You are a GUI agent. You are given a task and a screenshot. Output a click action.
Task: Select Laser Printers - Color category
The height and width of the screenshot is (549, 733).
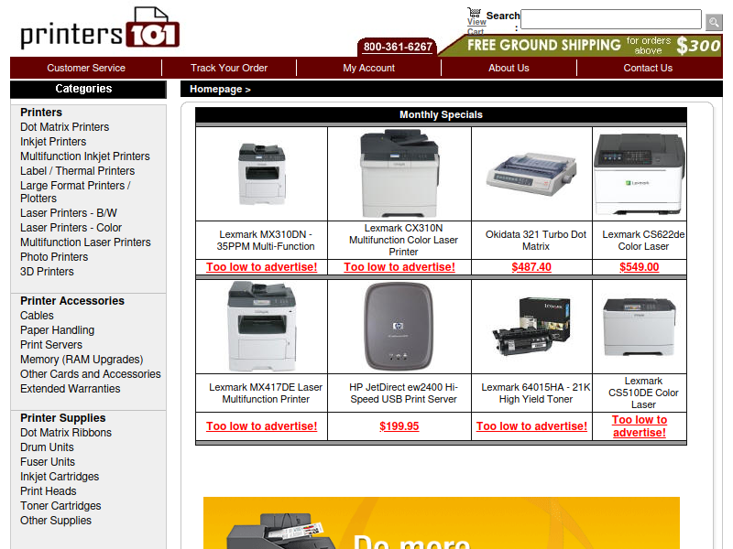[71, 227]
